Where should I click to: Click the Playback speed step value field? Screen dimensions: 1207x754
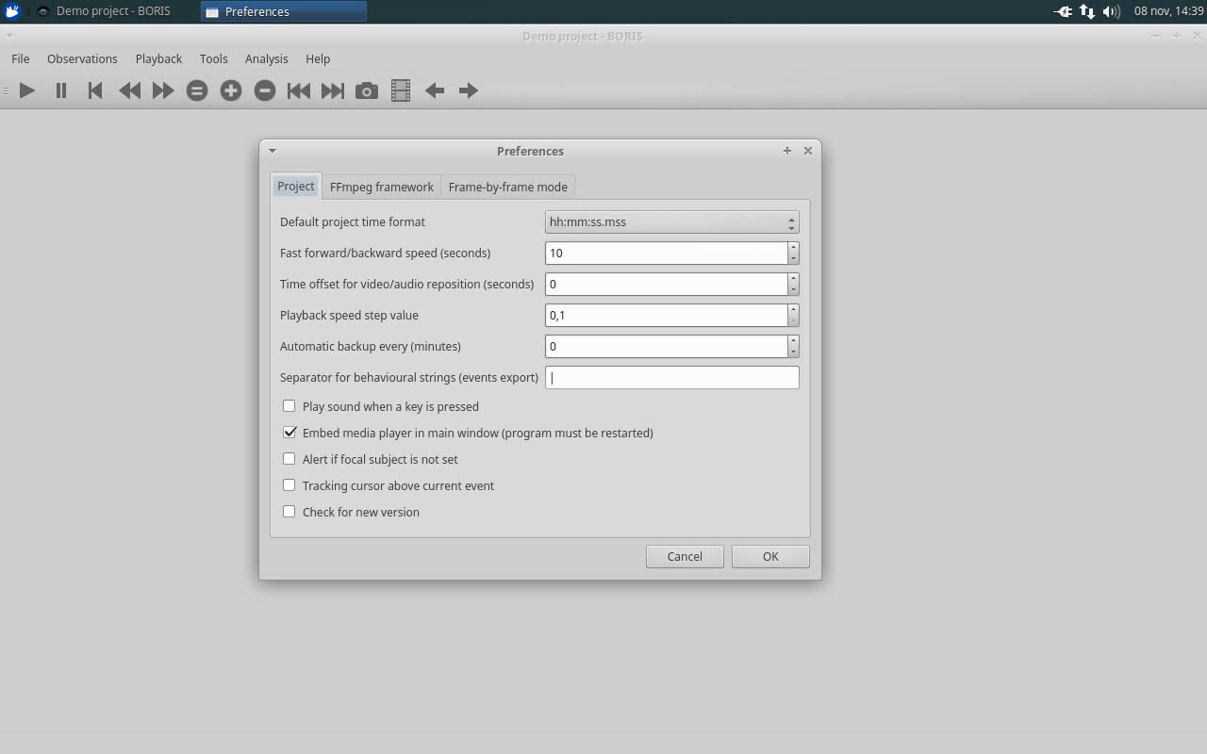(667, 315)
